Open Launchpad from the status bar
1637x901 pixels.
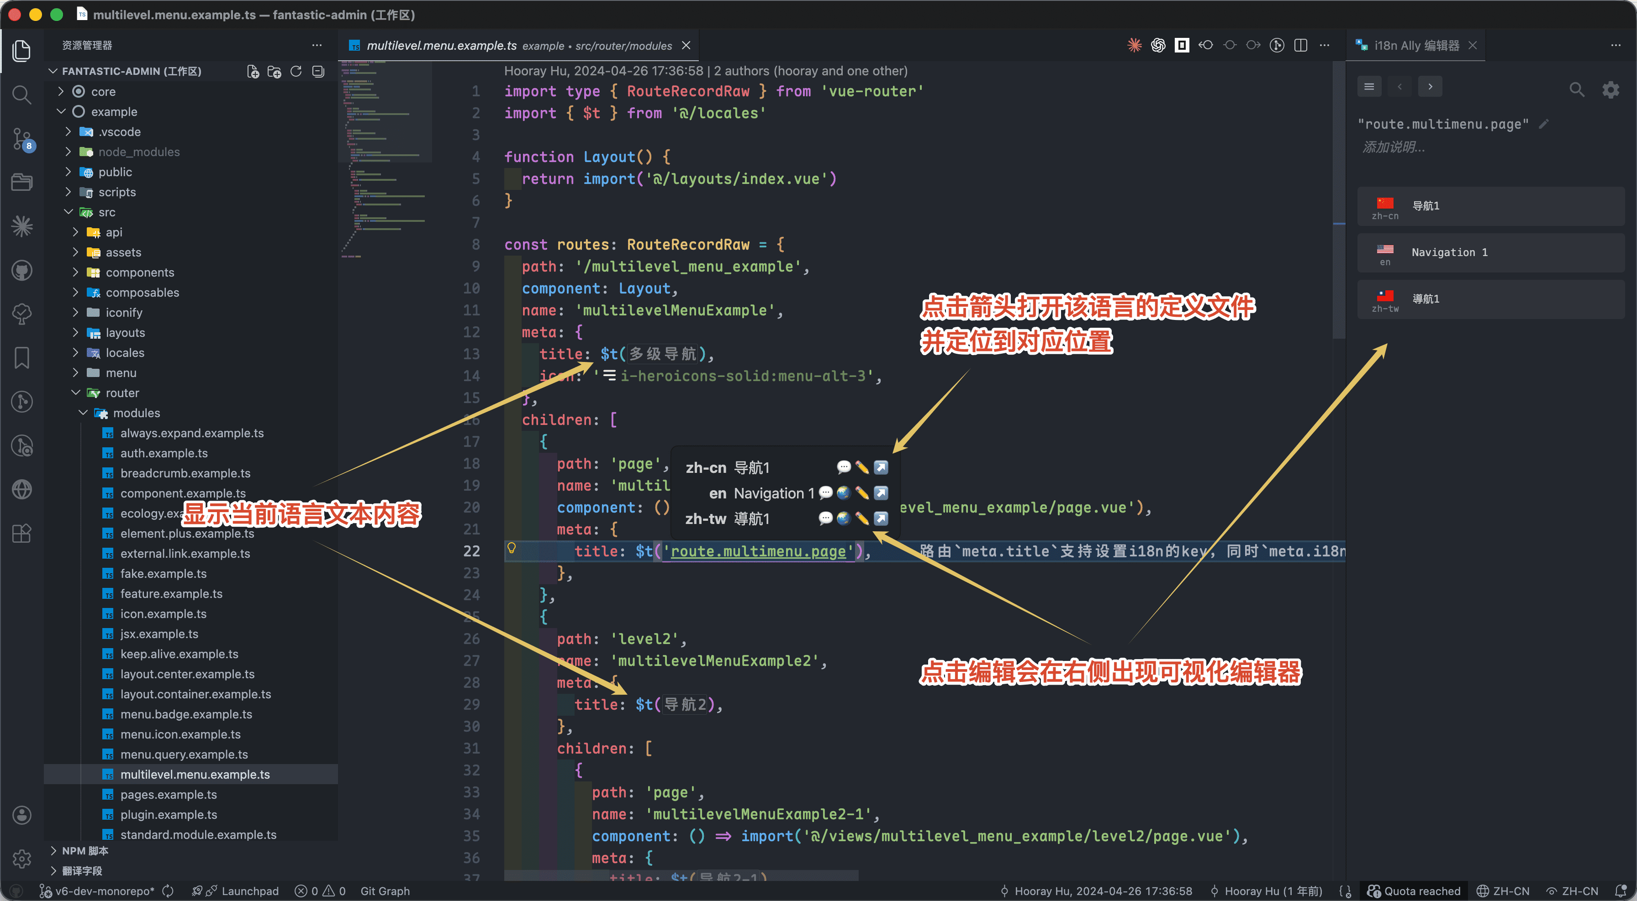tap(235, 891)
